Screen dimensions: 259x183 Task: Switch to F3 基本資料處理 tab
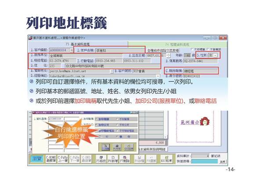click(78, 44)
